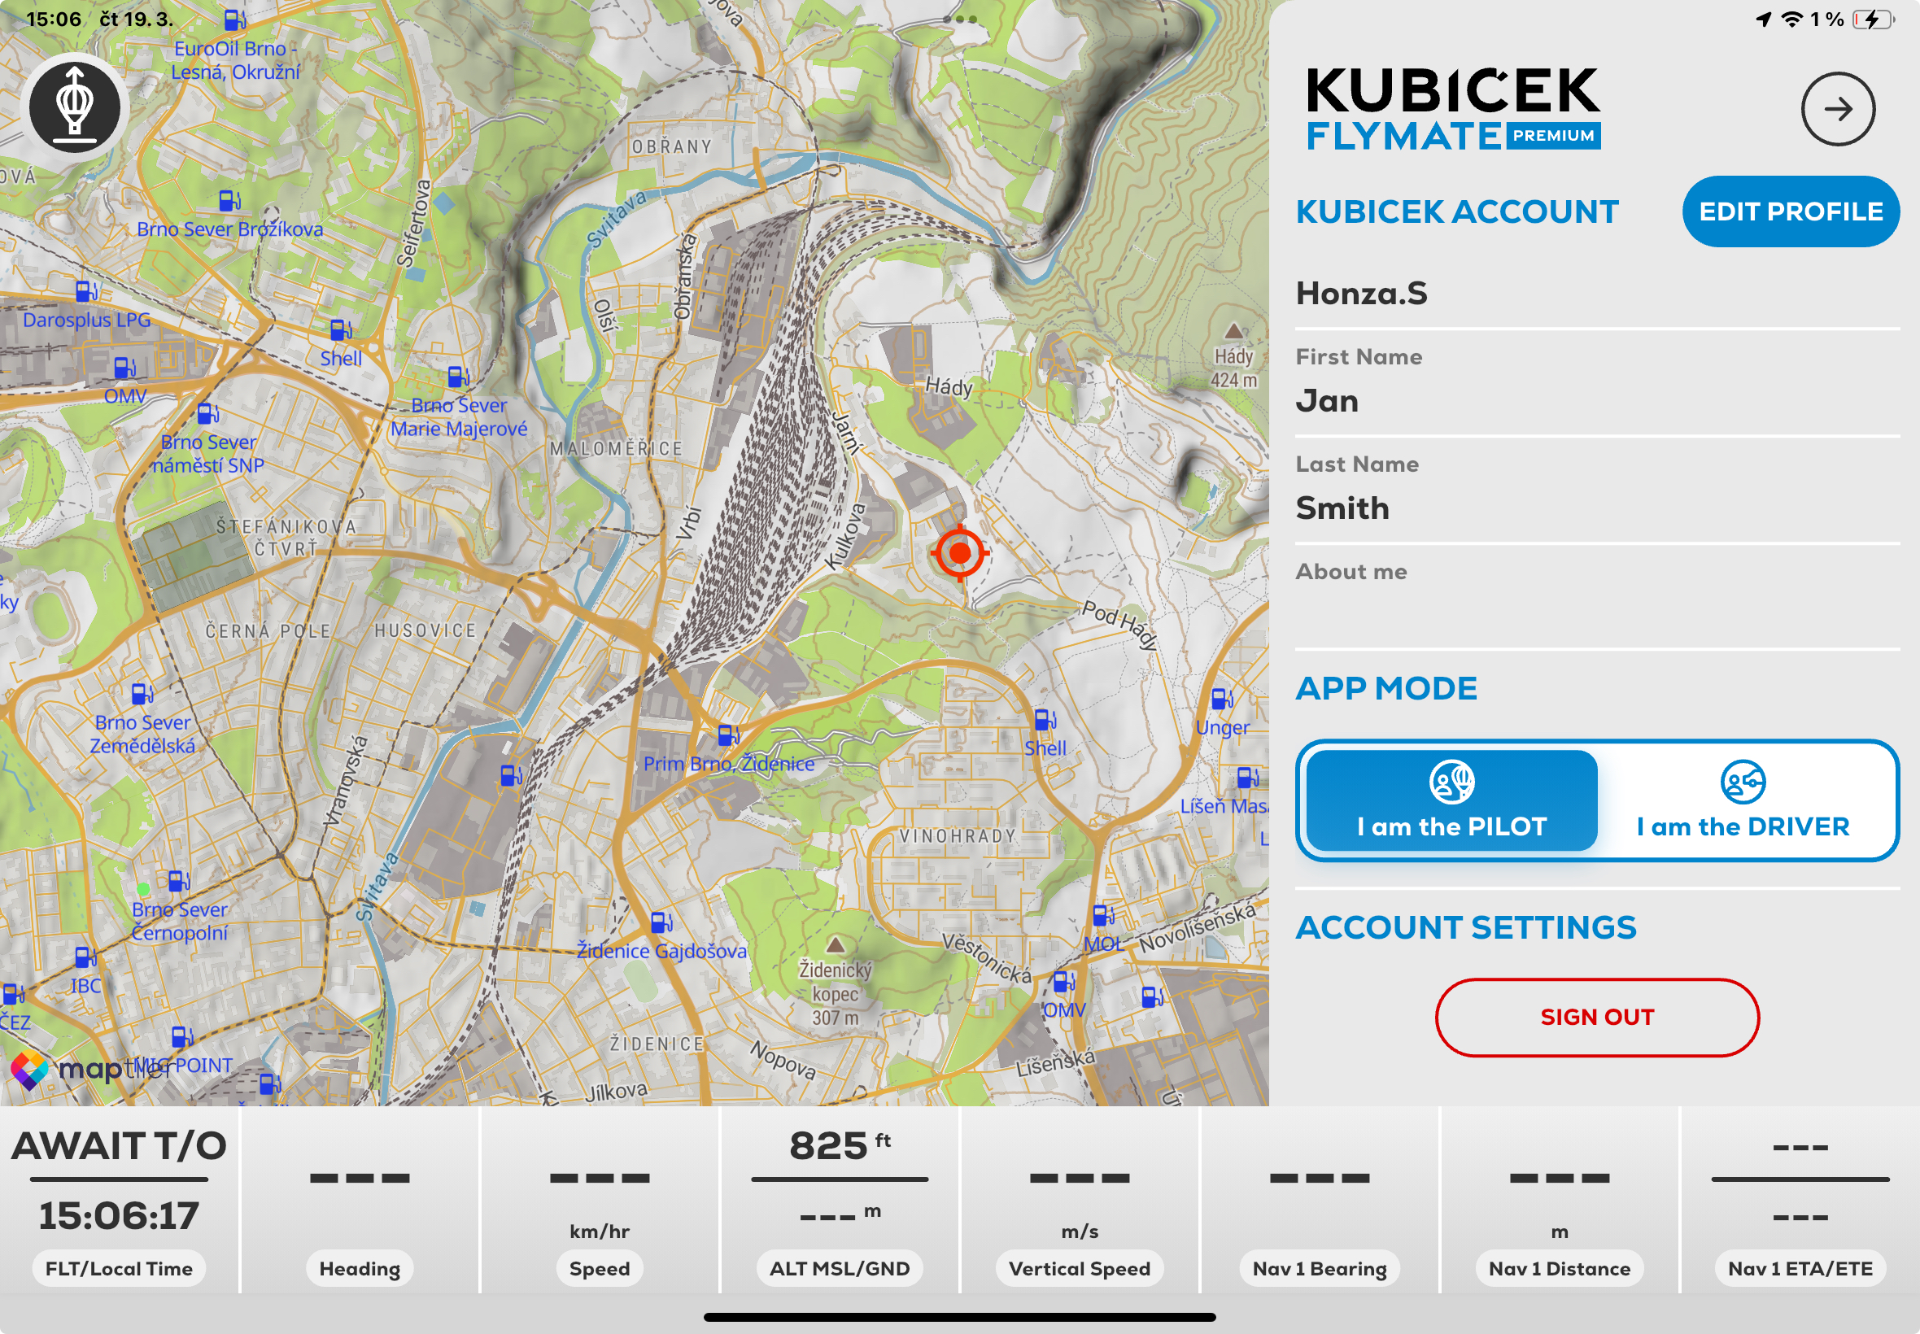The image size is (1920, 1334).
Task: Tap the Speed label tab
Action: tap(599, 1268)
